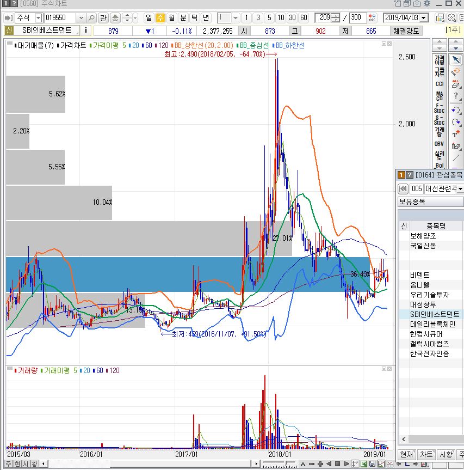Click the zoom-in plus icon at bottom
This screenshot has width=464, height=470.
(320, 463)
